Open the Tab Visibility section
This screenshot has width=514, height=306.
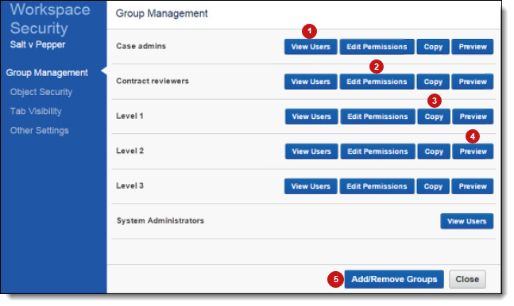coord(36,111)
